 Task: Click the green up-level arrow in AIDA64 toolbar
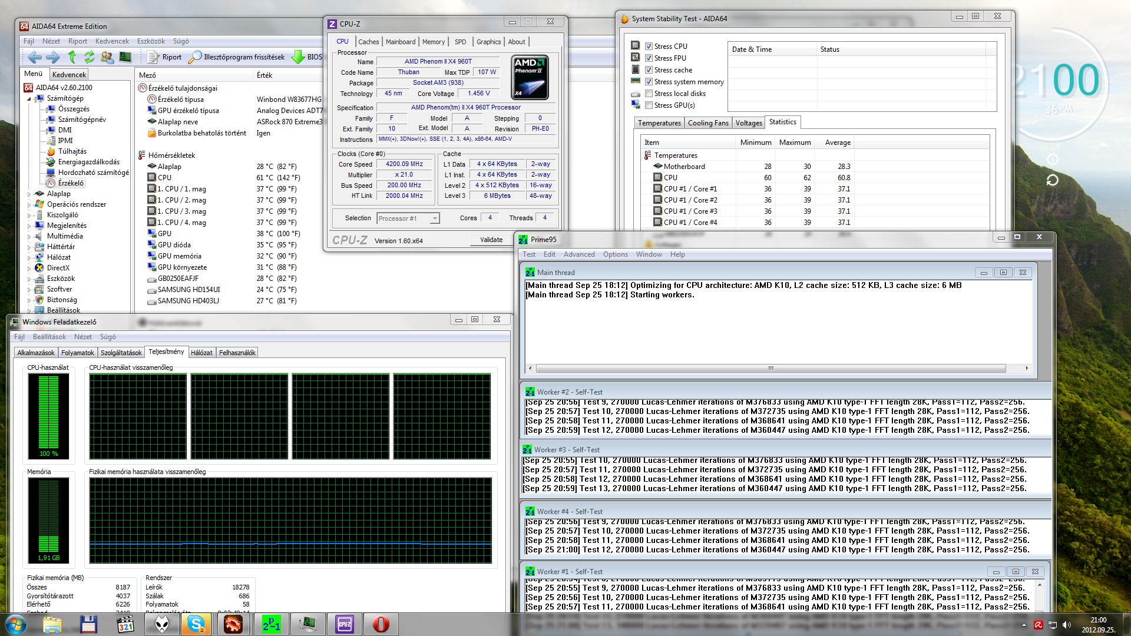72,57
